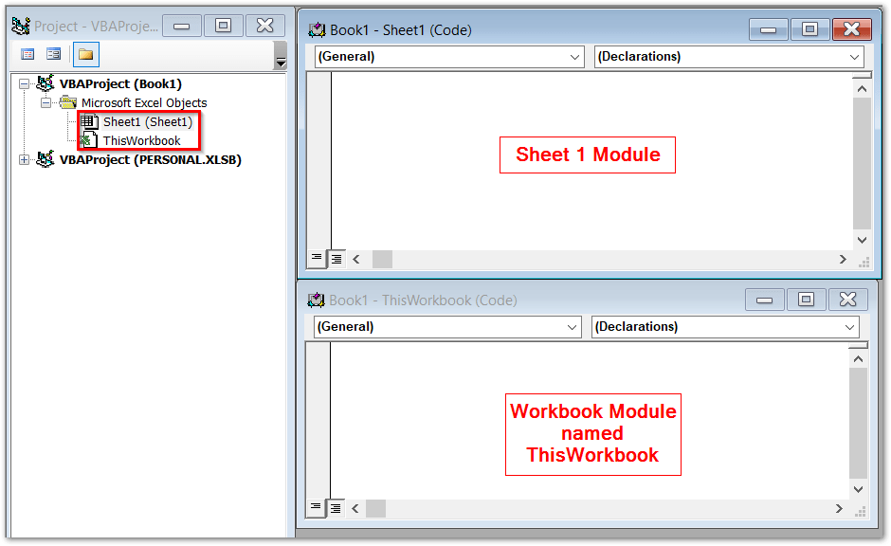
Task: Expand the VBAProject (PERSONAL.XLSB) node
Action: click(26, 159)
